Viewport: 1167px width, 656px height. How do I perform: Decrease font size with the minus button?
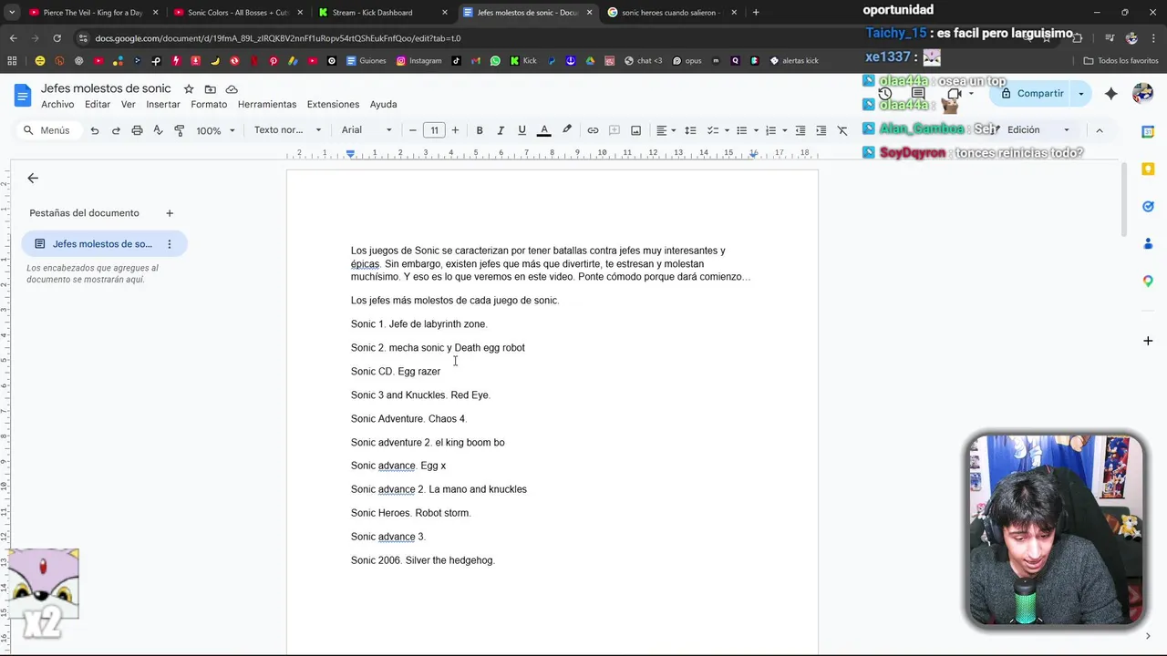click(413, 130)
